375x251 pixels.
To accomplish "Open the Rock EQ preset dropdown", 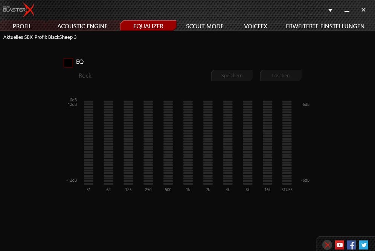I will pyautogui.click(x=85, y=76).
